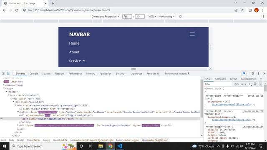Activate the inspect element picker

3,73
